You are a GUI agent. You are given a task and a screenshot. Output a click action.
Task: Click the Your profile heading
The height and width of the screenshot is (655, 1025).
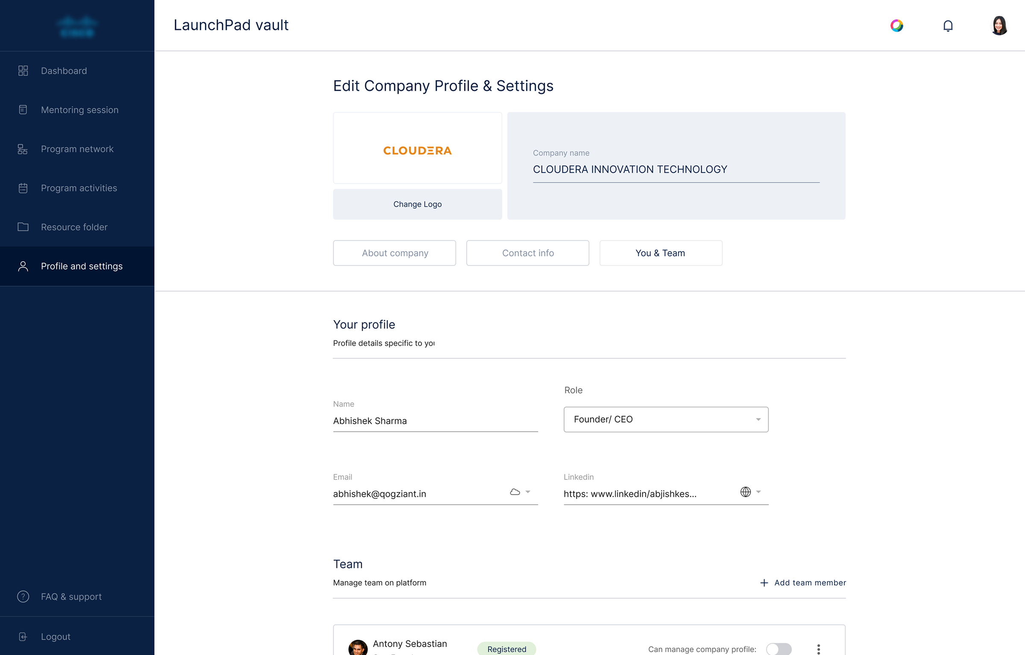(x=364, y=325)
